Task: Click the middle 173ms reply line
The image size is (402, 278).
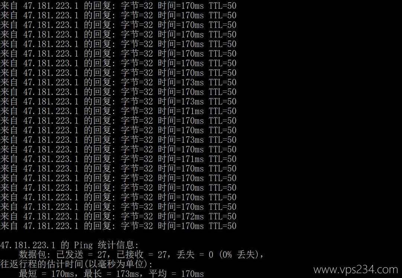Action: tap(118, 102)
